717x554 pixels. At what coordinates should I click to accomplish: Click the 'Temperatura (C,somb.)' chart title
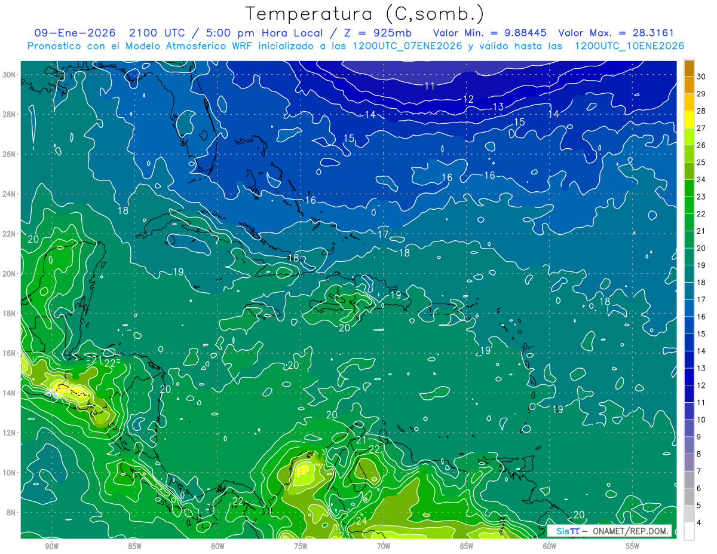pyautogui.click(x=365, y=14)
